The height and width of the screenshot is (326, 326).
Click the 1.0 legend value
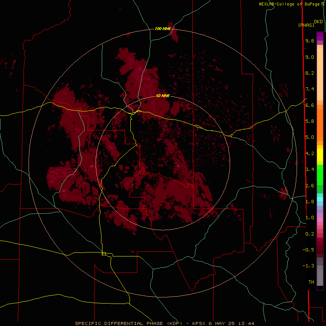click(310, 218)
